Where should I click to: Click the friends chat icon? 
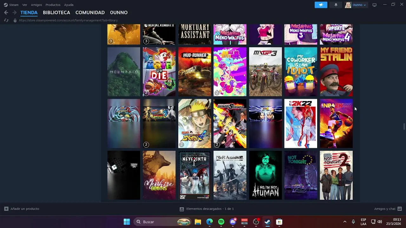coord(400,209)
